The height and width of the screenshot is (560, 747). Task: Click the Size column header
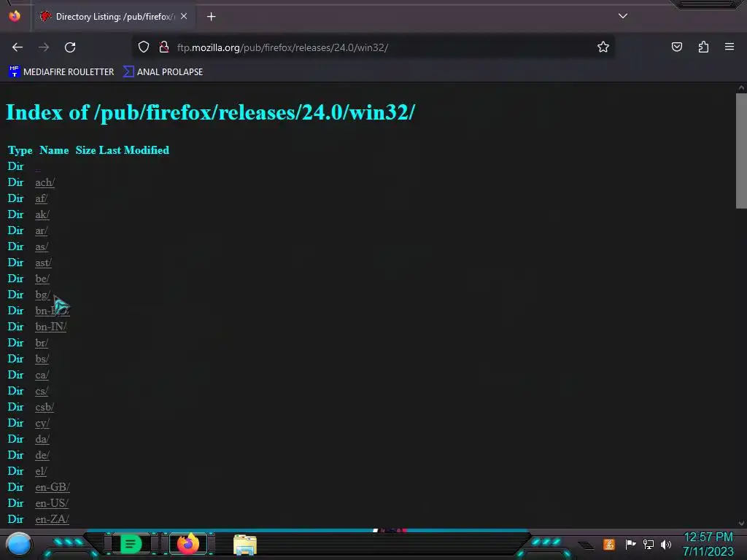click(86, 150)
